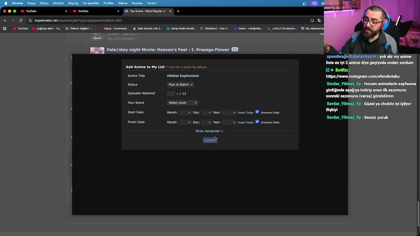Open the Pencere menu
The image size is (420, 236).
(137, 3)
